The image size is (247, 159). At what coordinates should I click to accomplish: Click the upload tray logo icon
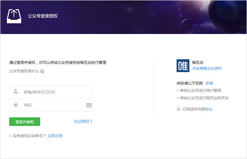14,16
